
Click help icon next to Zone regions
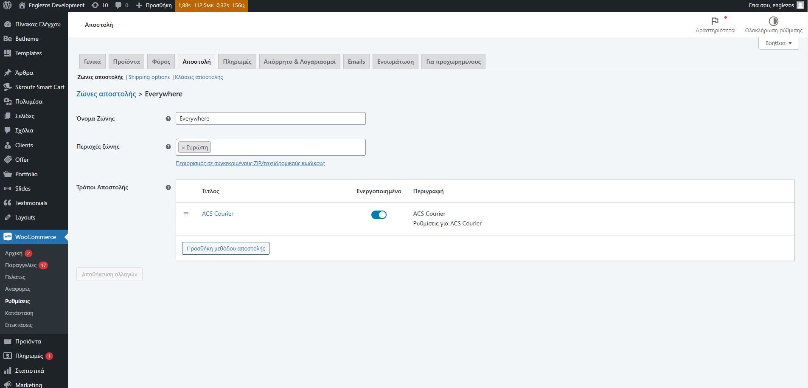tap(168, 147)
